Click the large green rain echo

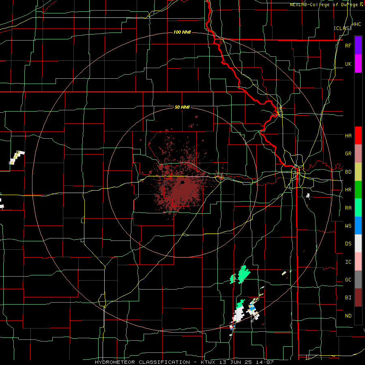pos(243,274)
